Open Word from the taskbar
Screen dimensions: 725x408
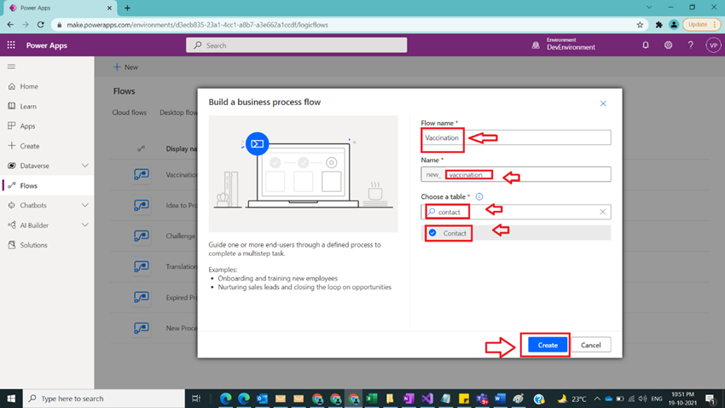(x=500, y=399)
